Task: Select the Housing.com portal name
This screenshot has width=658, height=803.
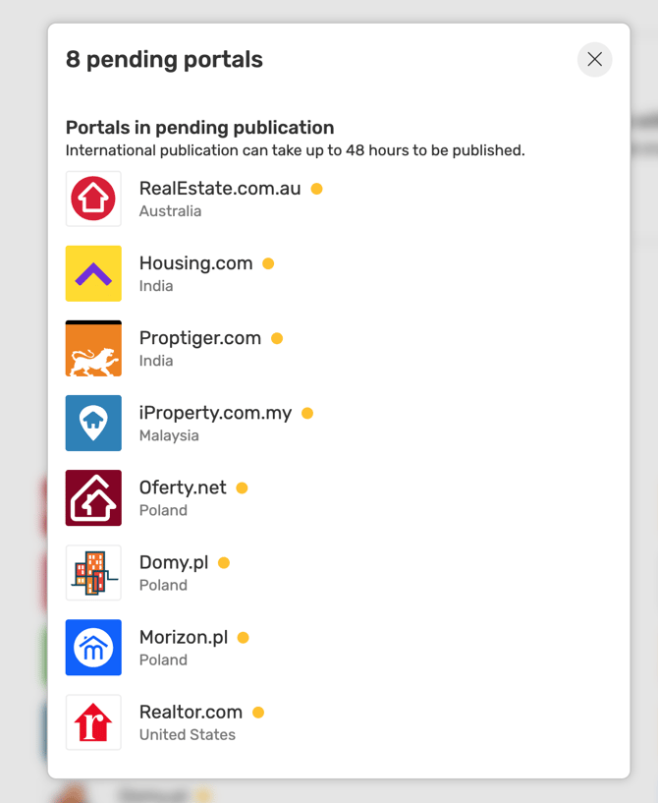Action: [196, 263]
